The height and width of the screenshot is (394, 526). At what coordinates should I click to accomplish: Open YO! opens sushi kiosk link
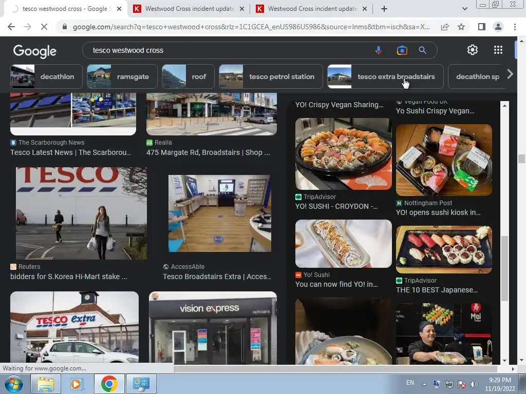tap(438, 212)
